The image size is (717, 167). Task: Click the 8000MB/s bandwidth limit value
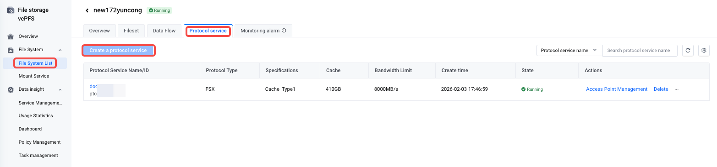tap(386, 89)
